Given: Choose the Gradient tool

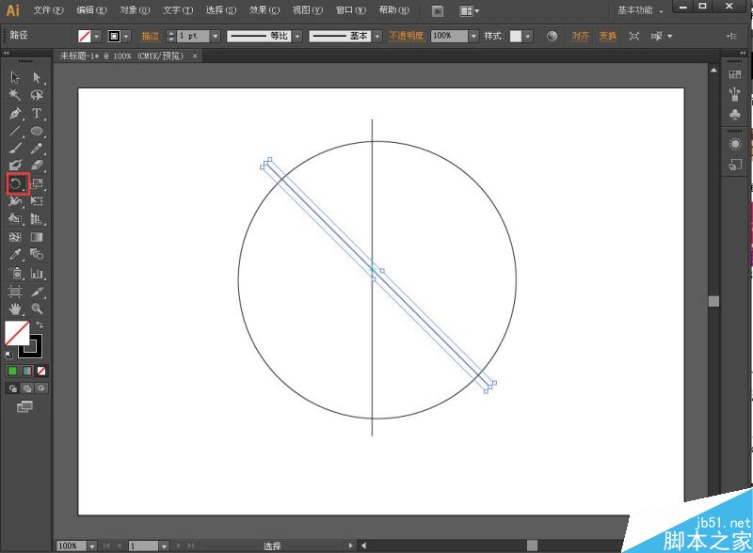Looking at the screenshot, I should click(37, 237).
